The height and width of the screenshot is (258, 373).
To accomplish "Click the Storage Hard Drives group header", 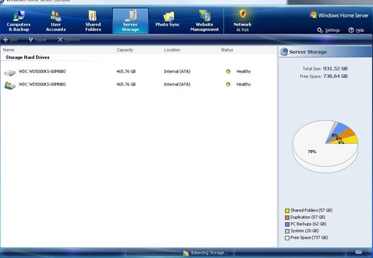I will pos(28,57).
